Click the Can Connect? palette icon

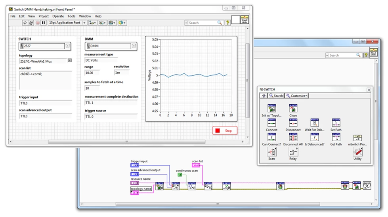point(272,138)
